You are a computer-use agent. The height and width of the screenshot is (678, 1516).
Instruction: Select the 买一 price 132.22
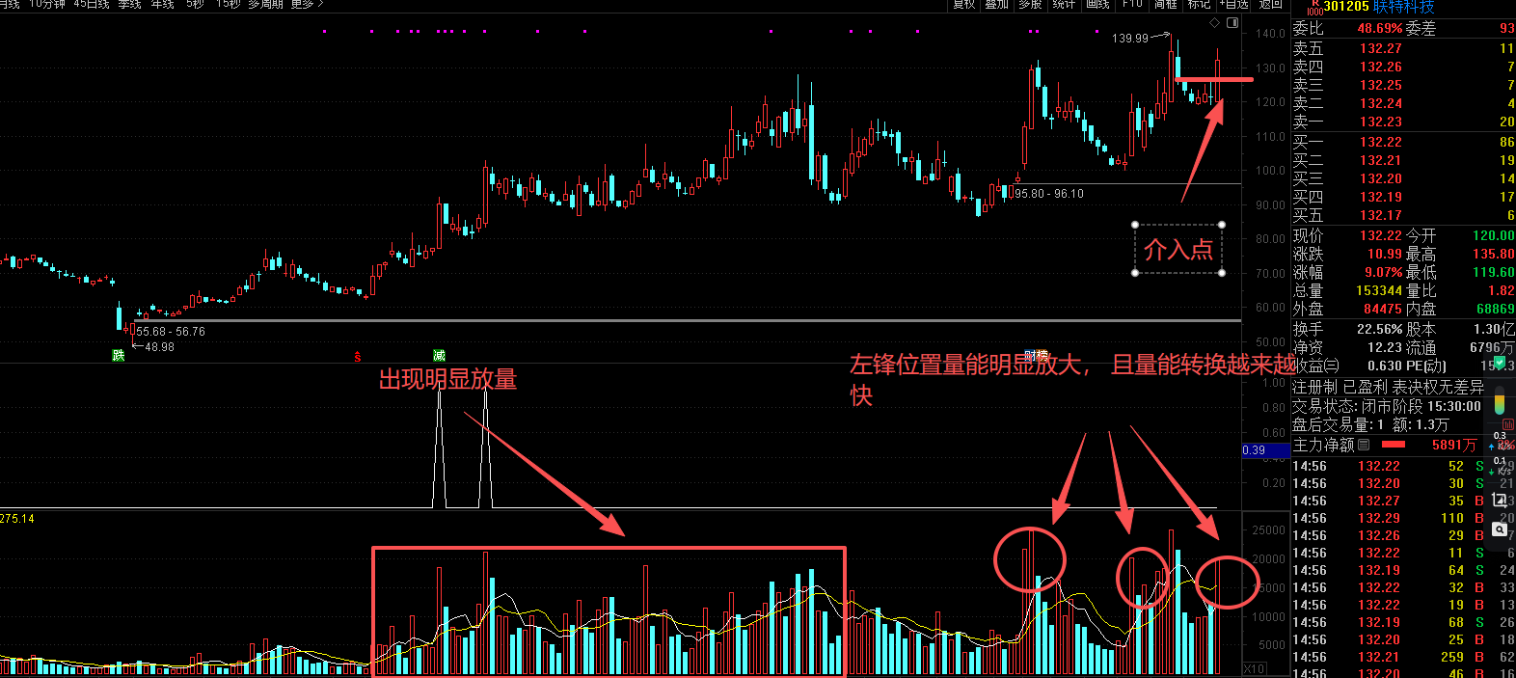(1381, 142)
